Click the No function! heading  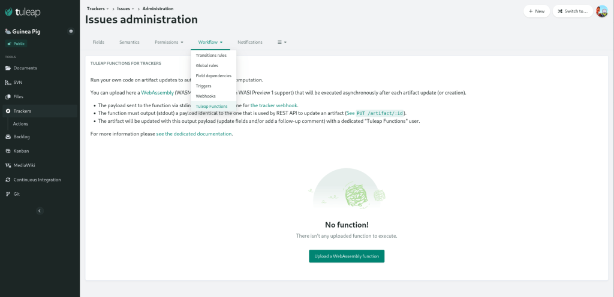pyautogui.click(x=347, y=225)
